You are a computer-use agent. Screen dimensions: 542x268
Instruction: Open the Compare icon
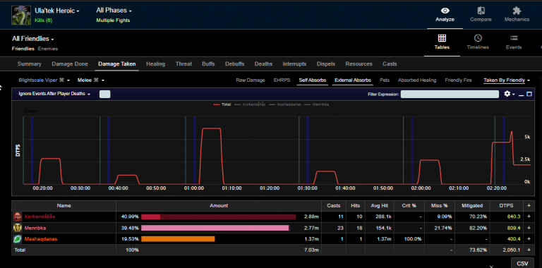(x=481, y=11)
